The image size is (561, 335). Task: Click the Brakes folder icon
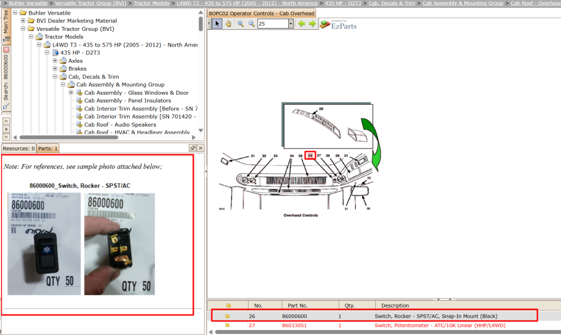coord(63,68)
